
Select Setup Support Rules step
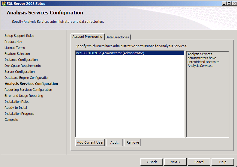[19, 36]
